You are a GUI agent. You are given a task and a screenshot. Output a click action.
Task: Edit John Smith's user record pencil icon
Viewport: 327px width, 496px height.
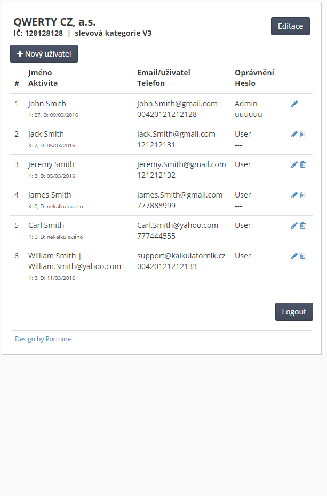(294, 104)
